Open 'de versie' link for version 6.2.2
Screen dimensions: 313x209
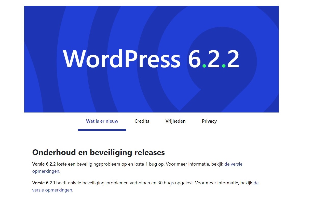[x=233, y=164]
